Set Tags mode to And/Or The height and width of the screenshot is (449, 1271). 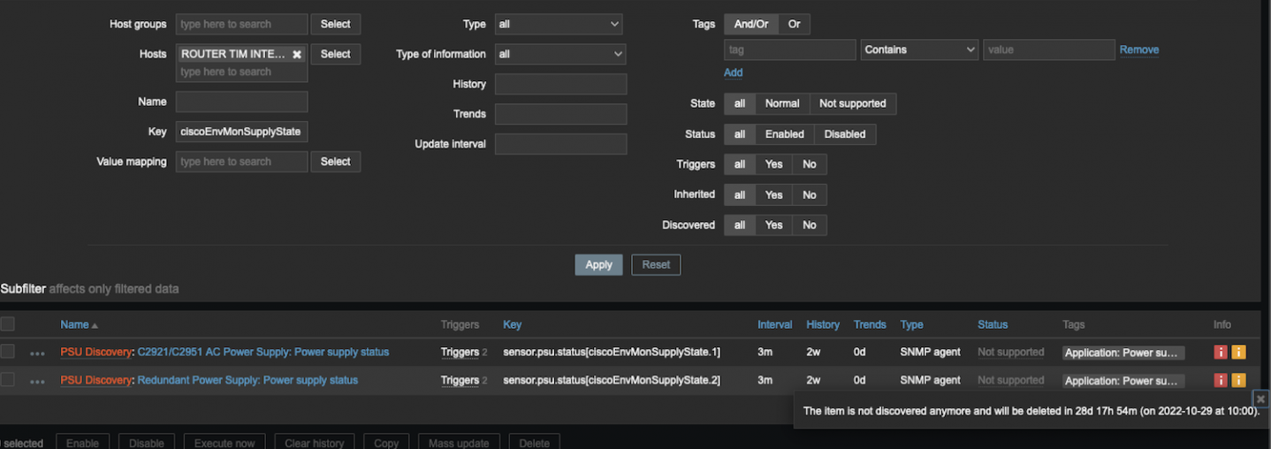coord(751,24)
